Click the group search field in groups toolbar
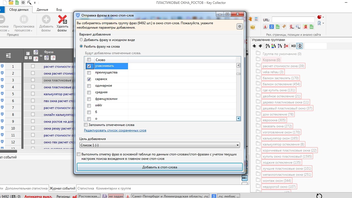The image size is (352, 198). tap(316, 46)
